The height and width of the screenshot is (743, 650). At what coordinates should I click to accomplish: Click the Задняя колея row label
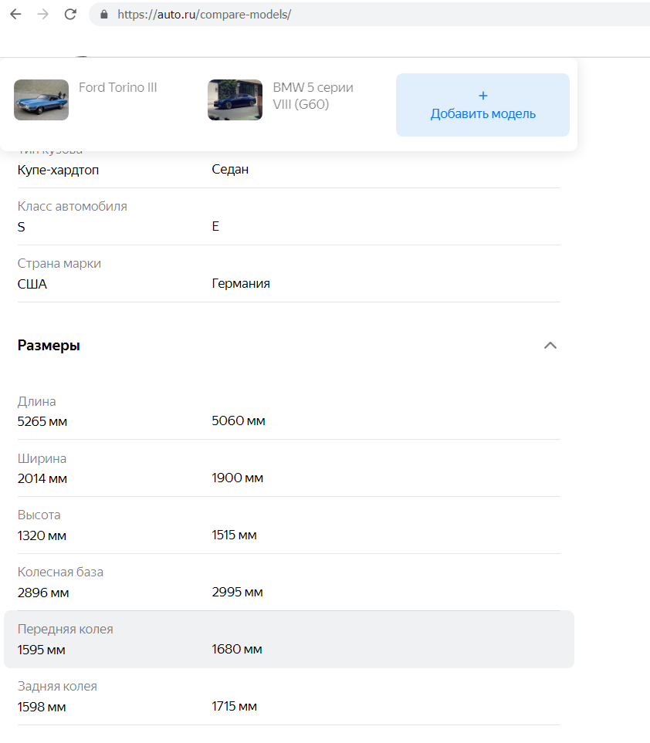[x=57, y=687]
